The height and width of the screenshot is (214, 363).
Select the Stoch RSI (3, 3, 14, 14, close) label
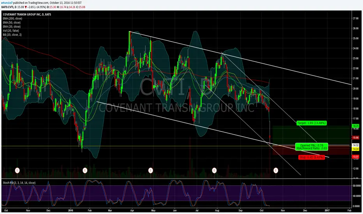19,183
